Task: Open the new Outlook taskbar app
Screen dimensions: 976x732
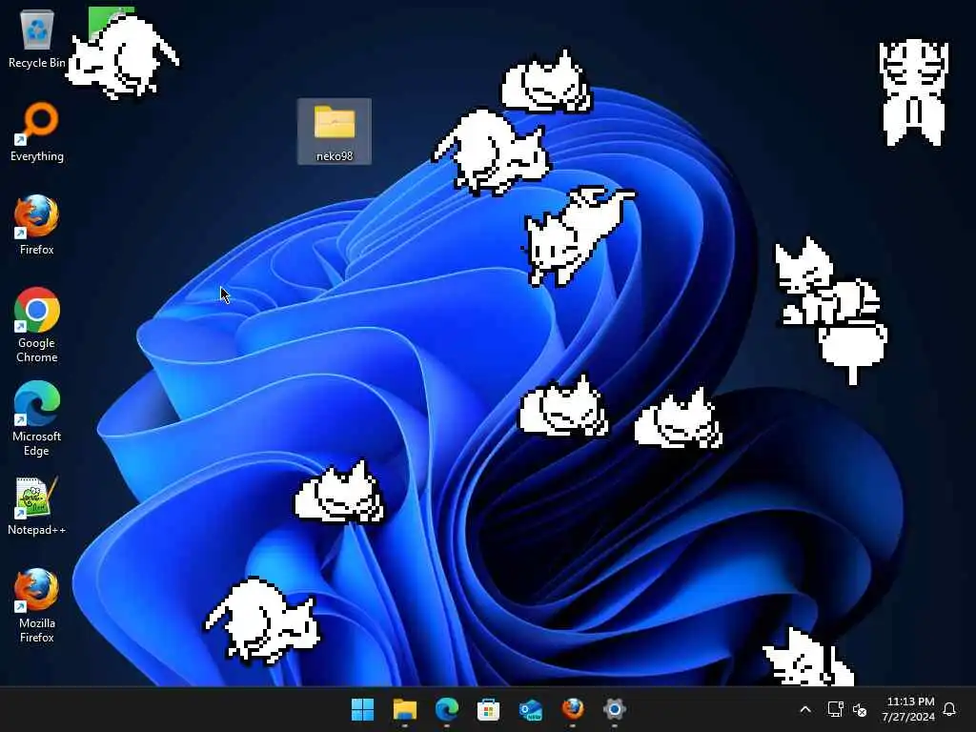Action: point(530,709)
